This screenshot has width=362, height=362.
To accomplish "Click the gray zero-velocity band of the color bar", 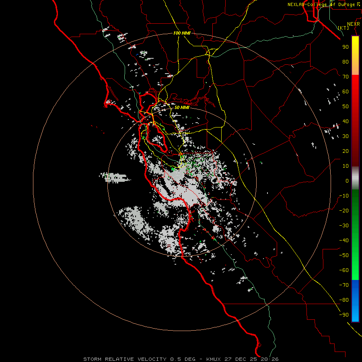I will pos(355,179).
